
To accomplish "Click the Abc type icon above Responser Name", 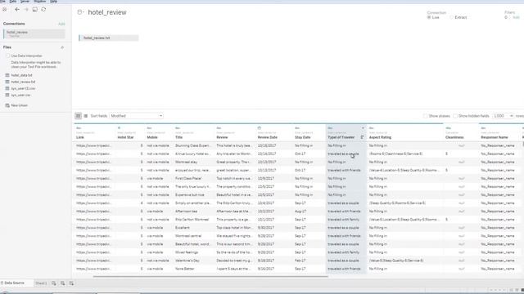I will pos(483,128).
